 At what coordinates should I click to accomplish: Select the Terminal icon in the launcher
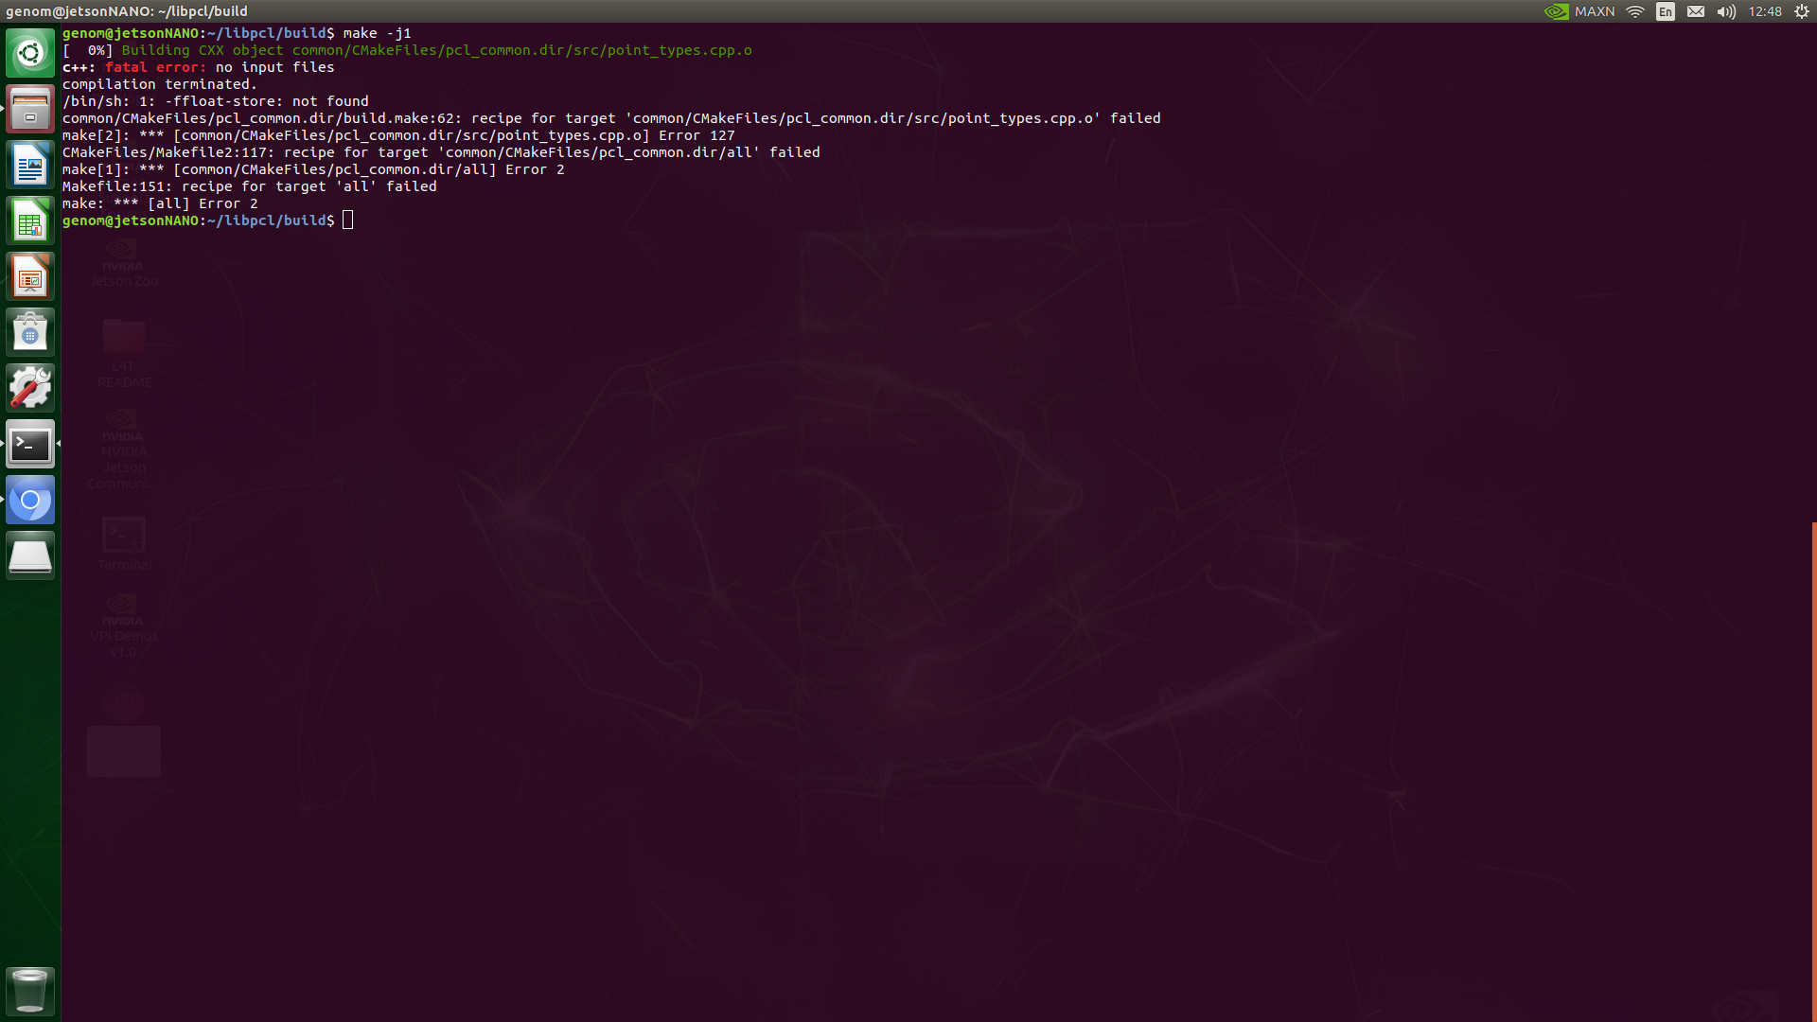30,444
